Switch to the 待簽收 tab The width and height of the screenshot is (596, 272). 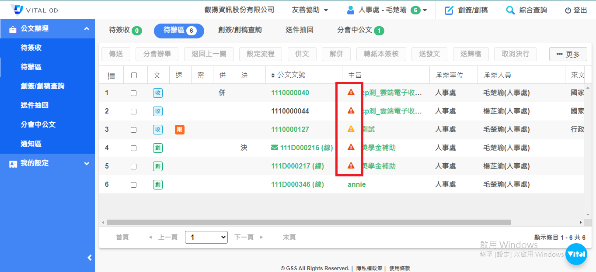tap(125, 30)
